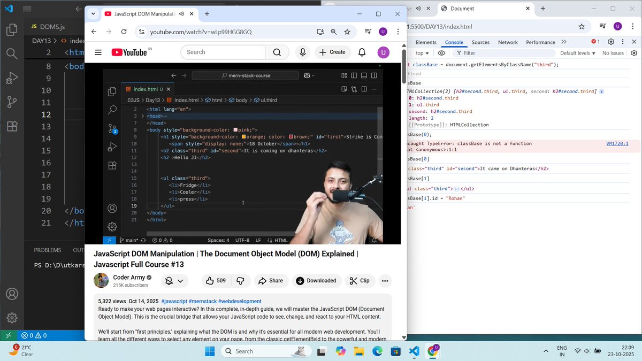Open media control icon in YouTube window
The image size is (642, 361).
[368, 32]
